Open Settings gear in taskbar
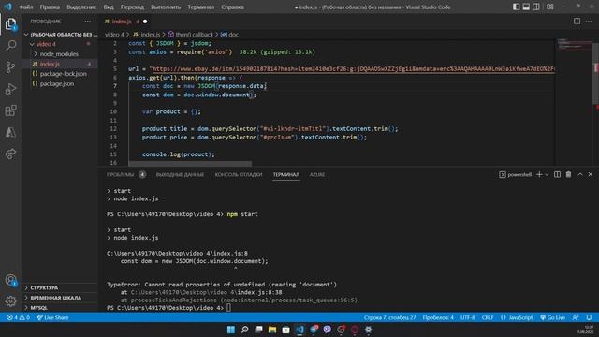 point(368,330)
